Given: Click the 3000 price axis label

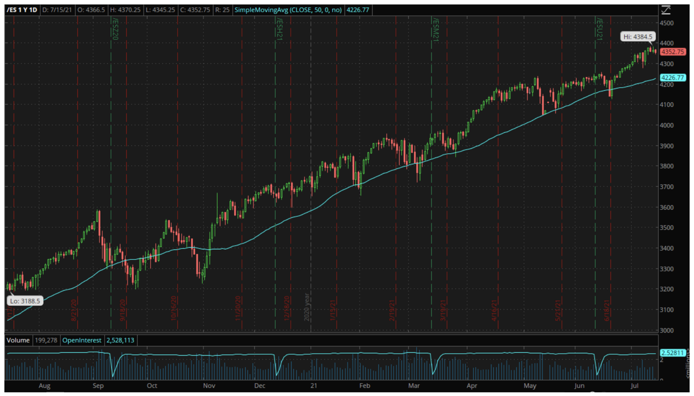Looking at the screenshot, I should 667,330.
